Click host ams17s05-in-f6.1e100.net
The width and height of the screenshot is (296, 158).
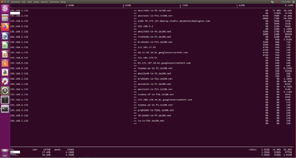(154, 11)
